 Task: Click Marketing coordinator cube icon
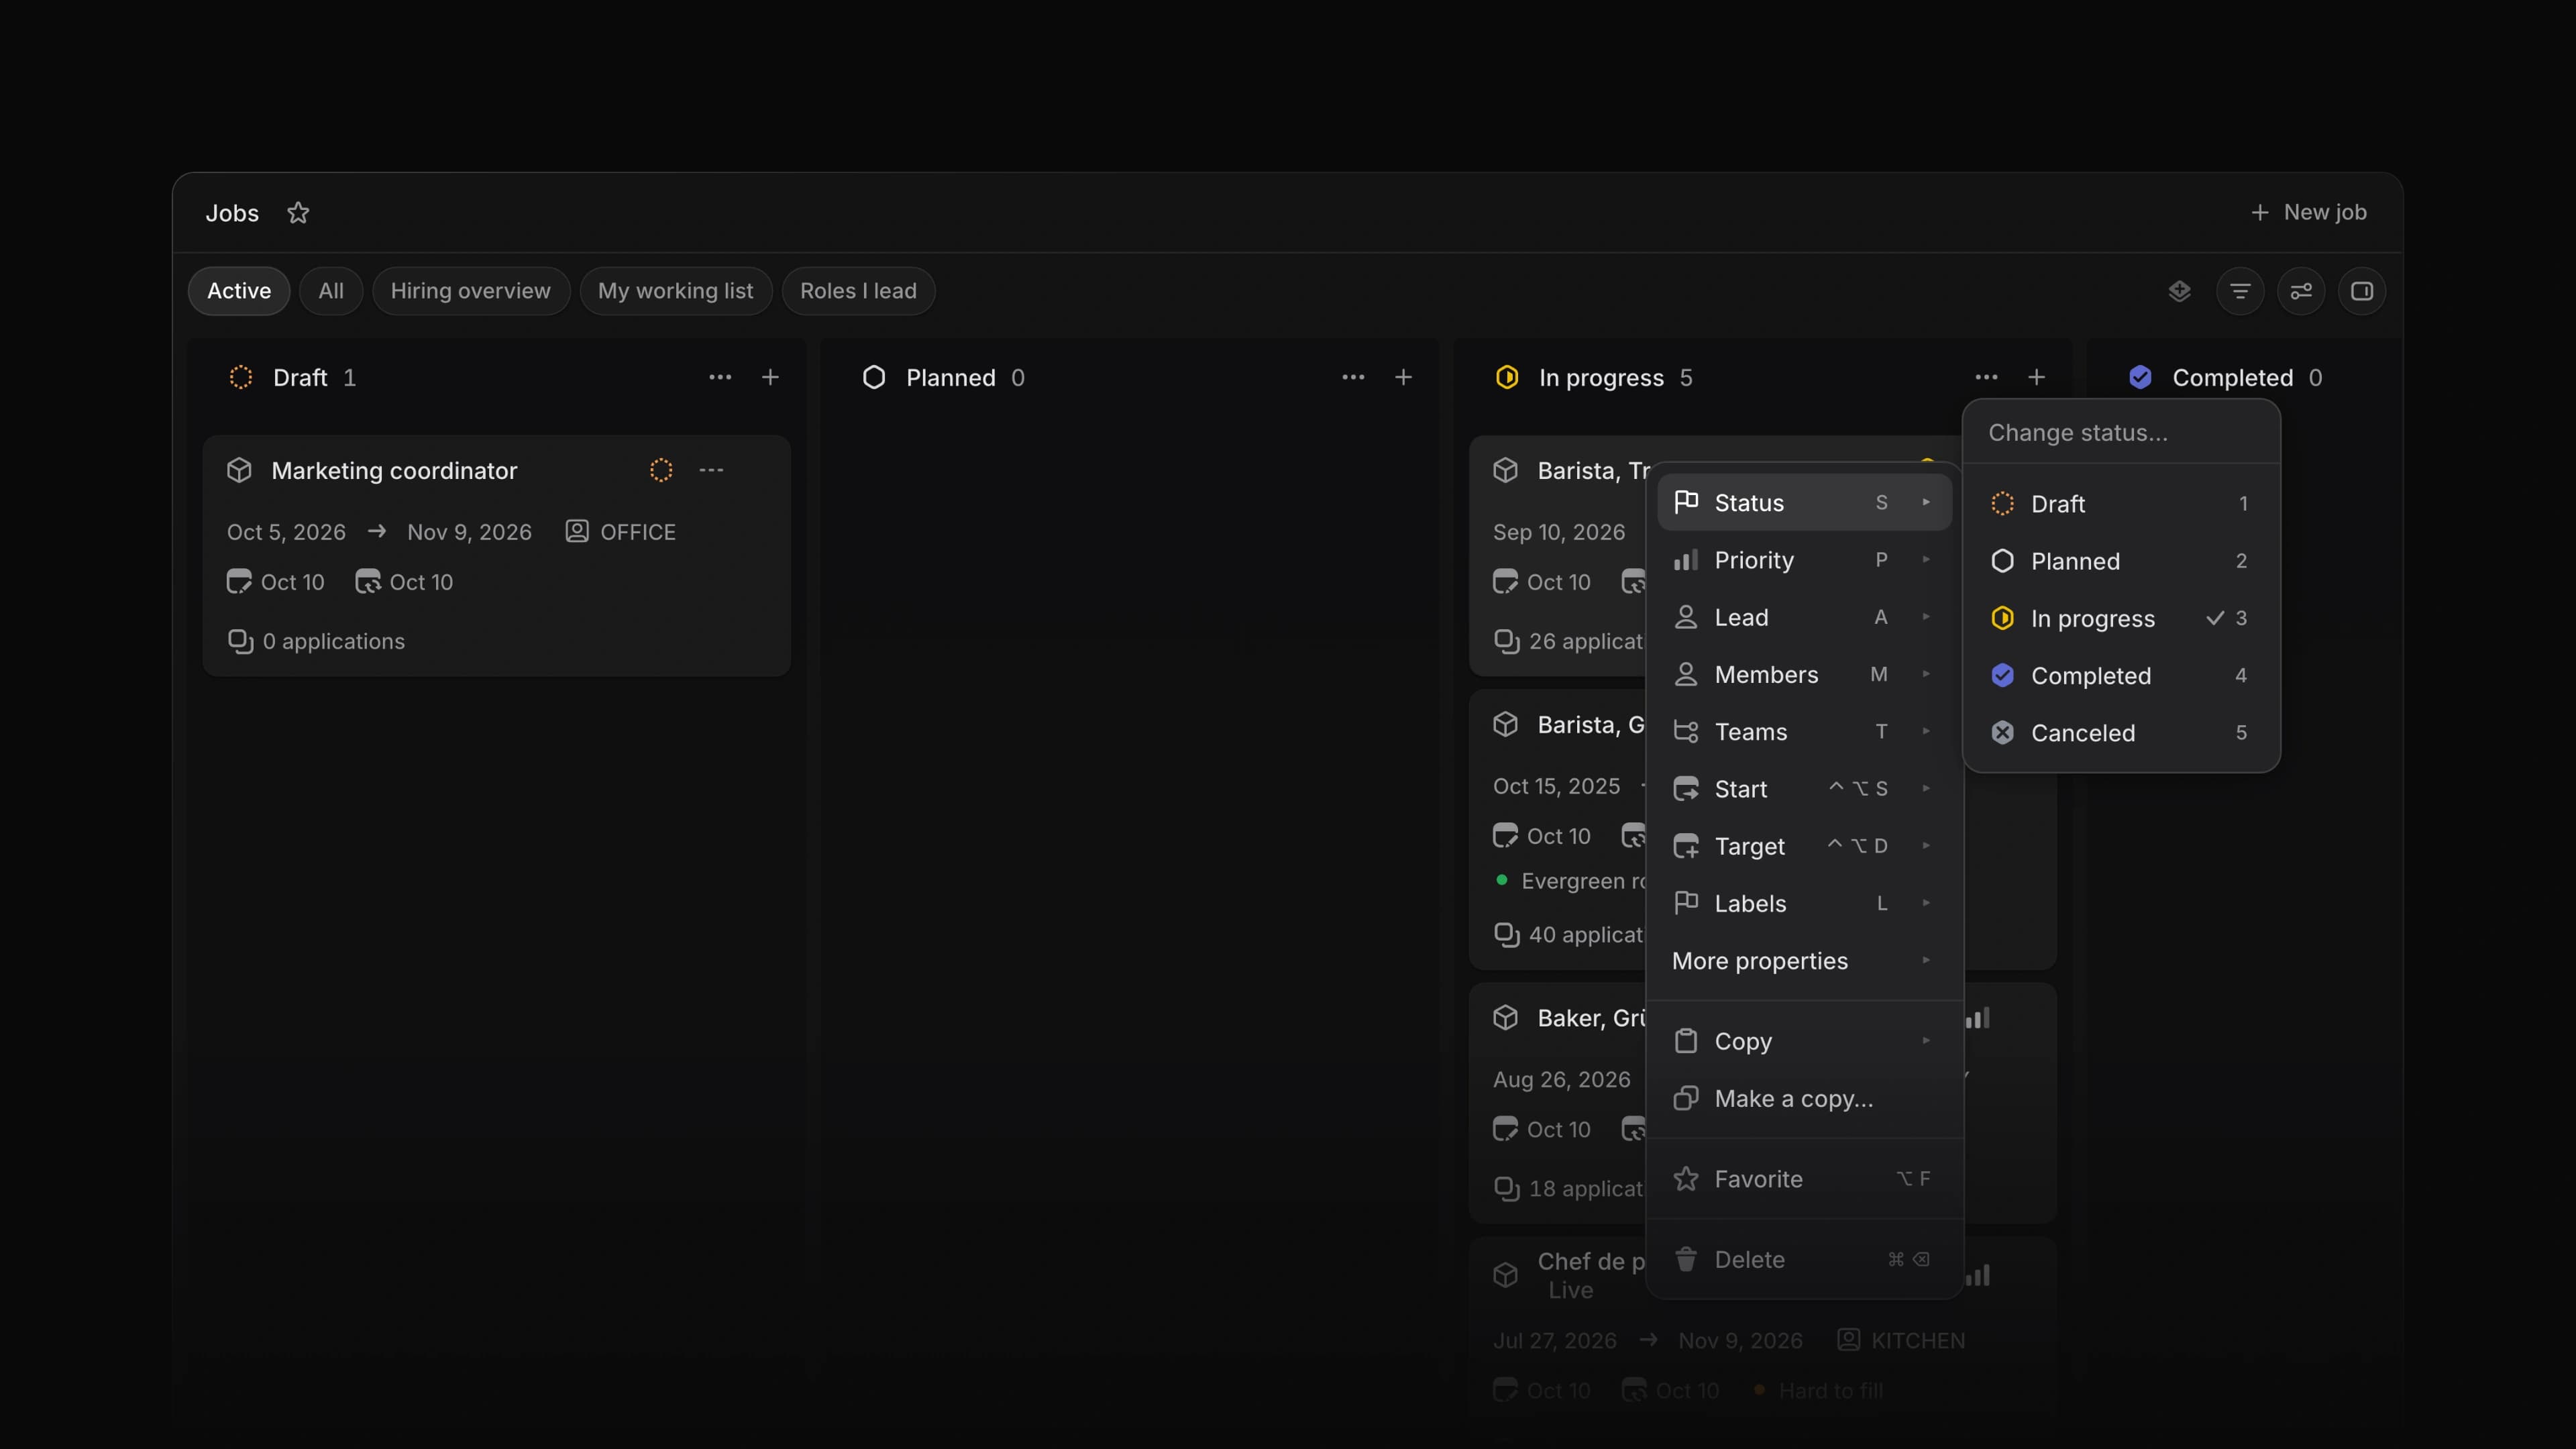(x=239, y=470)
